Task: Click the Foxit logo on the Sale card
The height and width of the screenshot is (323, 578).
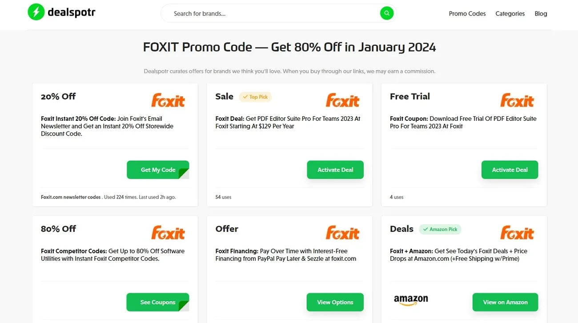Action: point(342,100)
